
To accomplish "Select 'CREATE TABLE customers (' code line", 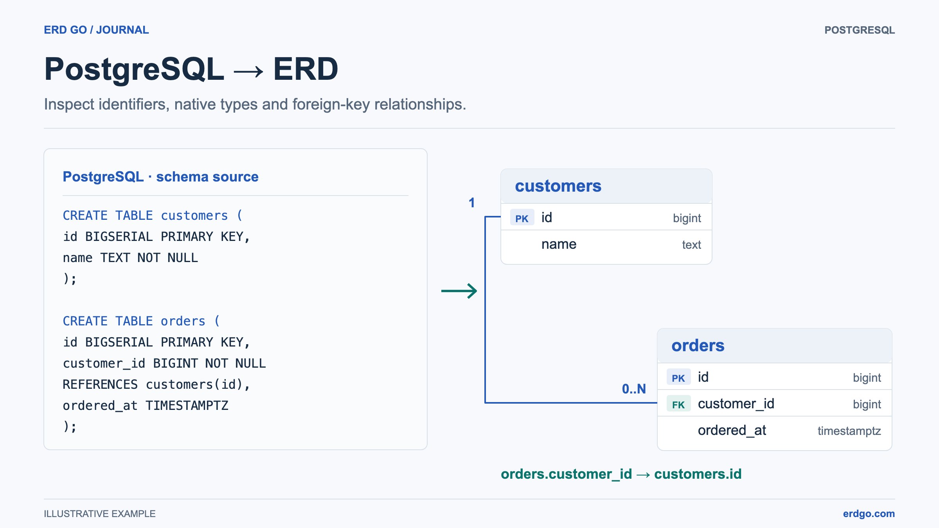I will click(153, 216).
